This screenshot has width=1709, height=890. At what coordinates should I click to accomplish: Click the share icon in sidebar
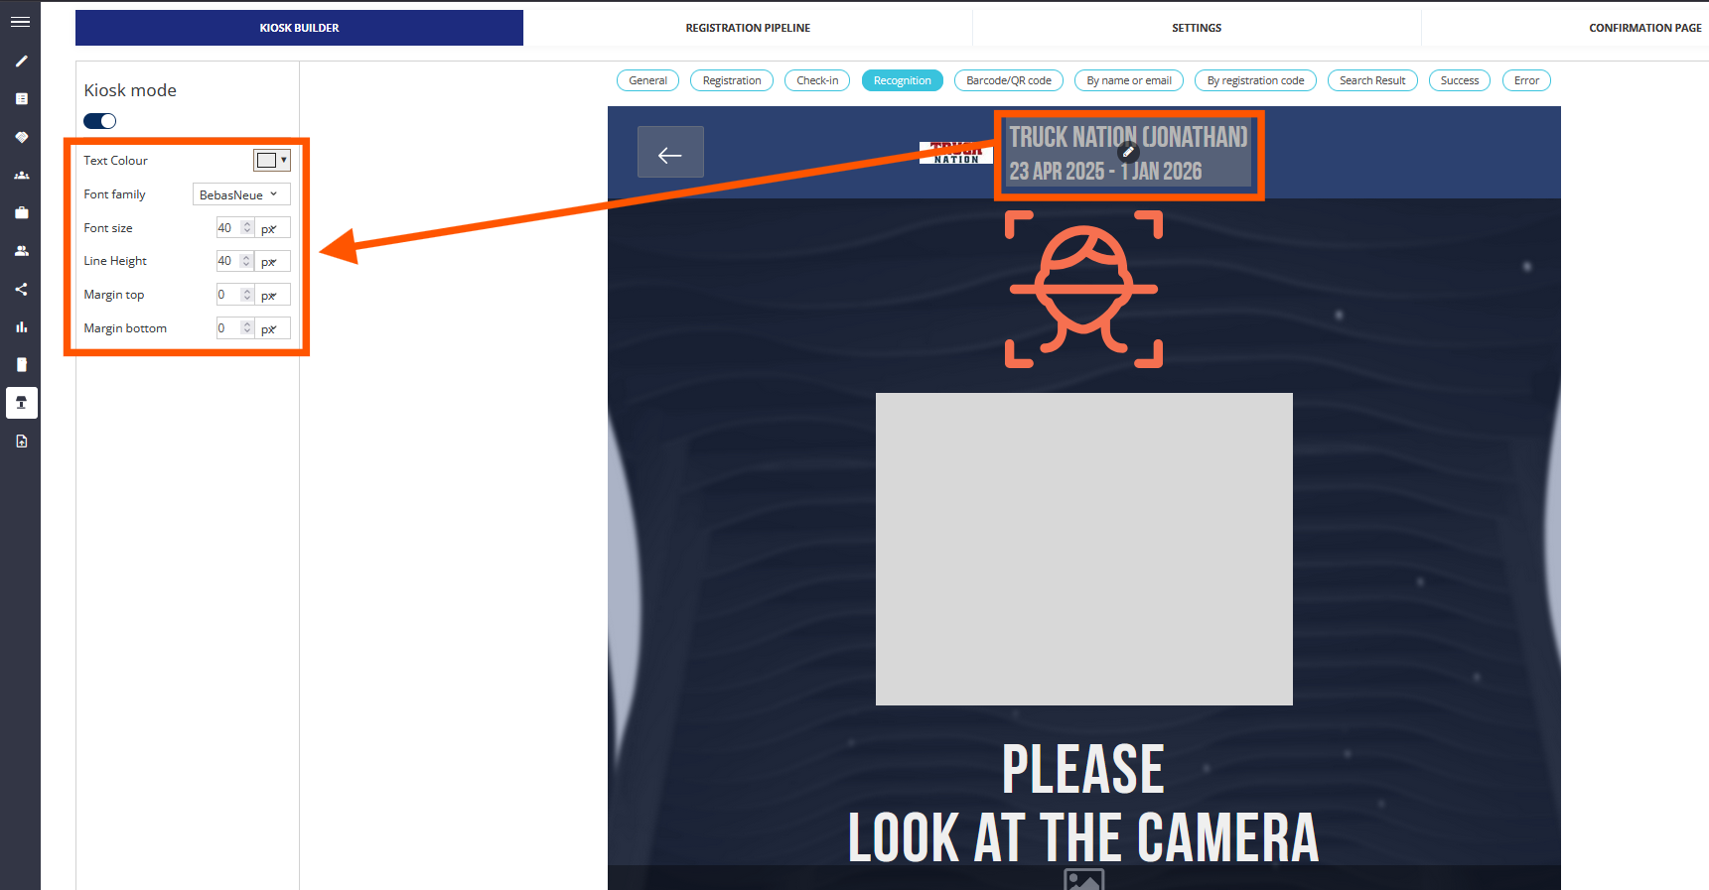21,290
